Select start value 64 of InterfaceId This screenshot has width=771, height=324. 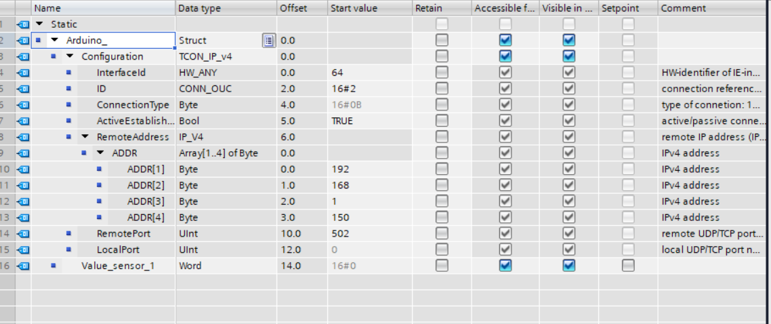[x=370, y=73]
